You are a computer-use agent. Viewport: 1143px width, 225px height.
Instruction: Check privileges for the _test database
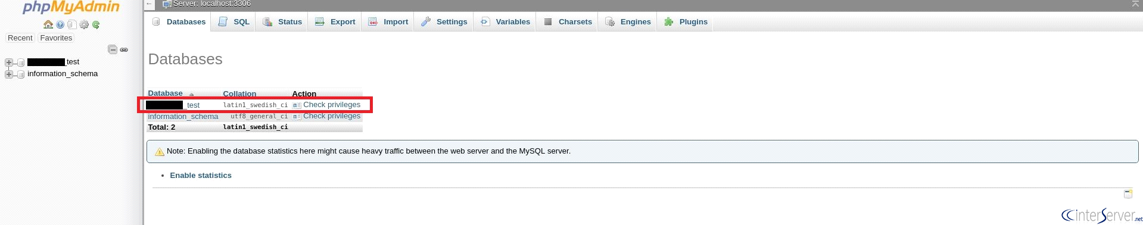coord(332,105)
